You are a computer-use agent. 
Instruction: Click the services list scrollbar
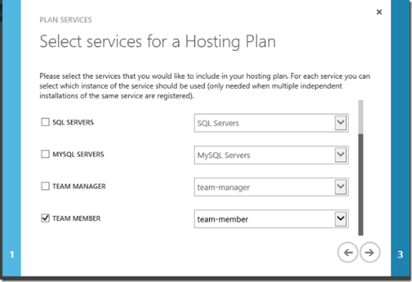361,179
